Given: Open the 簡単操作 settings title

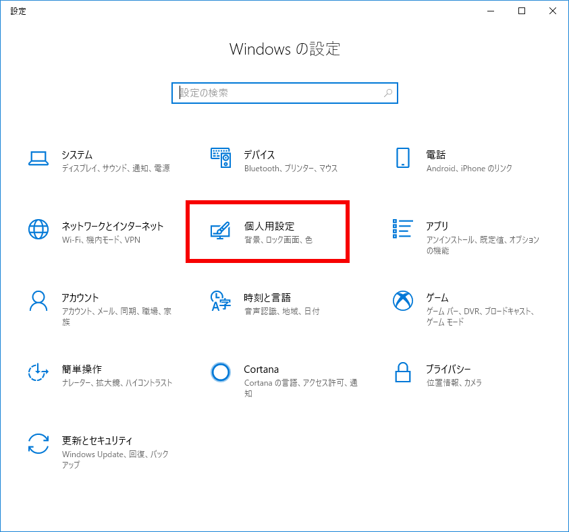Looking at the screenshot, I should point(82,369).
